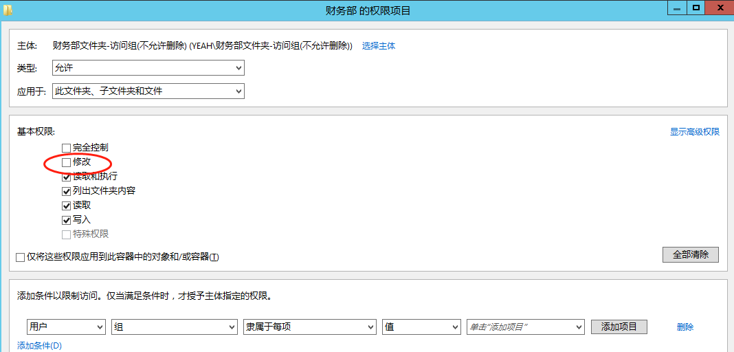Viewport: 734px width, 352px height.
Task: Click the folder icon in title bar
Action: 8,9
